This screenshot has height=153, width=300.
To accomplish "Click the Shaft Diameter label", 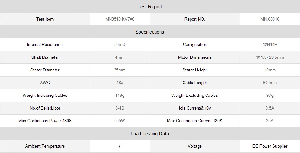I will [45, 57].
